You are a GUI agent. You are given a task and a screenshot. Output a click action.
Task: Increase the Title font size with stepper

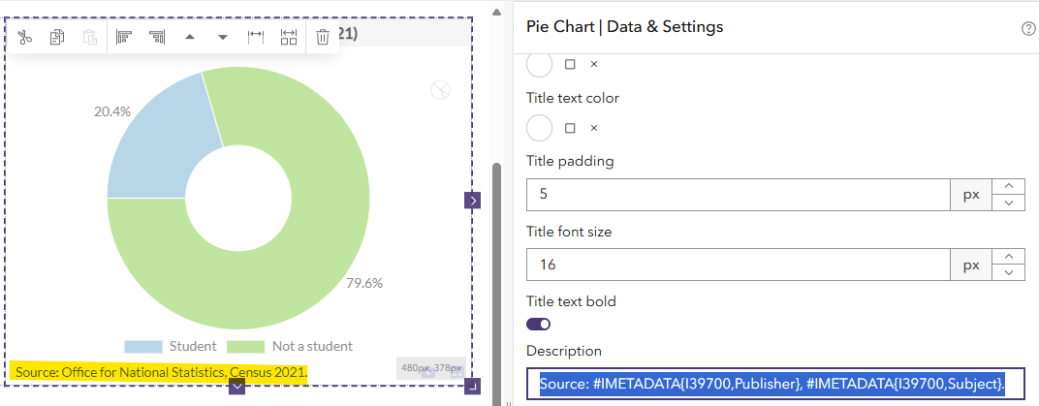pos(1011,256)
